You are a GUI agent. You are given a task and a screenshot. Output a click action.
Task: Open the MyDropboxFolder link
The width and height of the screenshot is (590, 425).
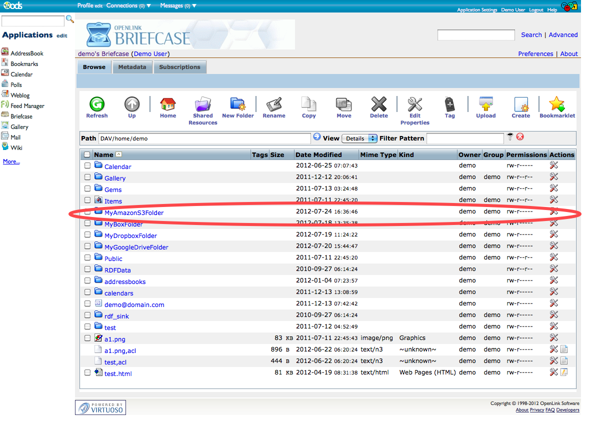pyautogui.click(x=130, y=235)
